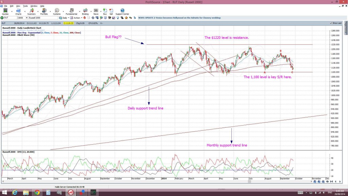Viewport: 348px width, 196px height.
Task: Open the News module
Action: coord(96,11)
